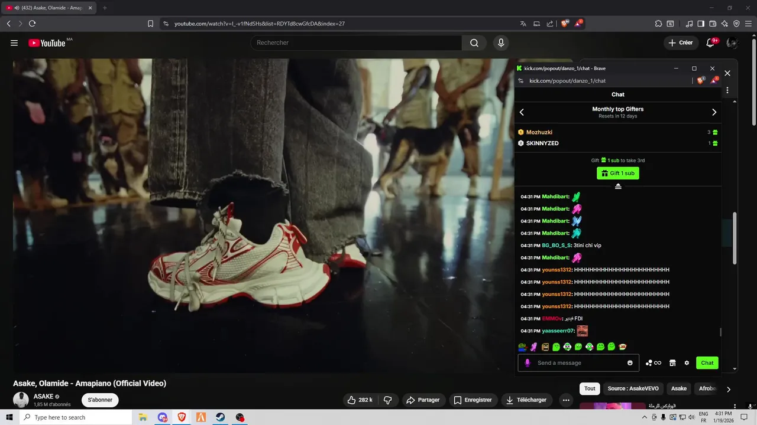Click the YouTube search magnifier button
This screenshot has width=757, height=425.
[474, 42]
